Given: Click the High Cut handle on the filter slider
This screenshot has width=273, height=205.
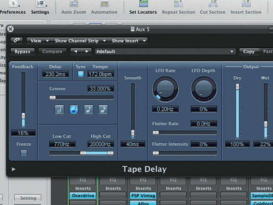Looking at the screenshot, I should [110, 153].
